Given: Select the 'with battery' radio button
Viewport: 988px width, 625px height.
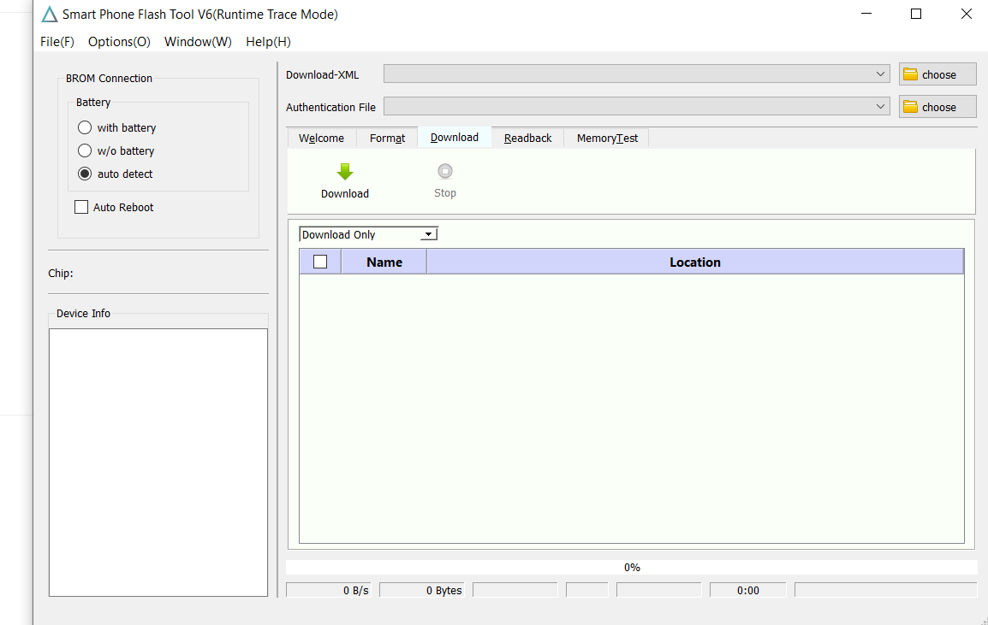Looking at the screenshot, I should (x=85, y=127).
